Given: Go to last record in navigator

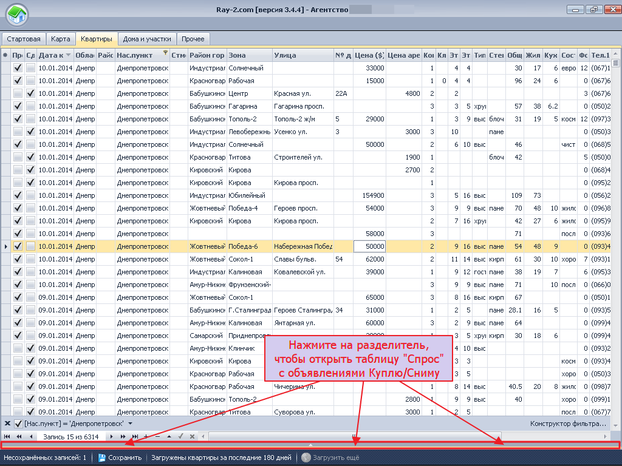Looking at the screenshot, I should (x=135, y=436).
